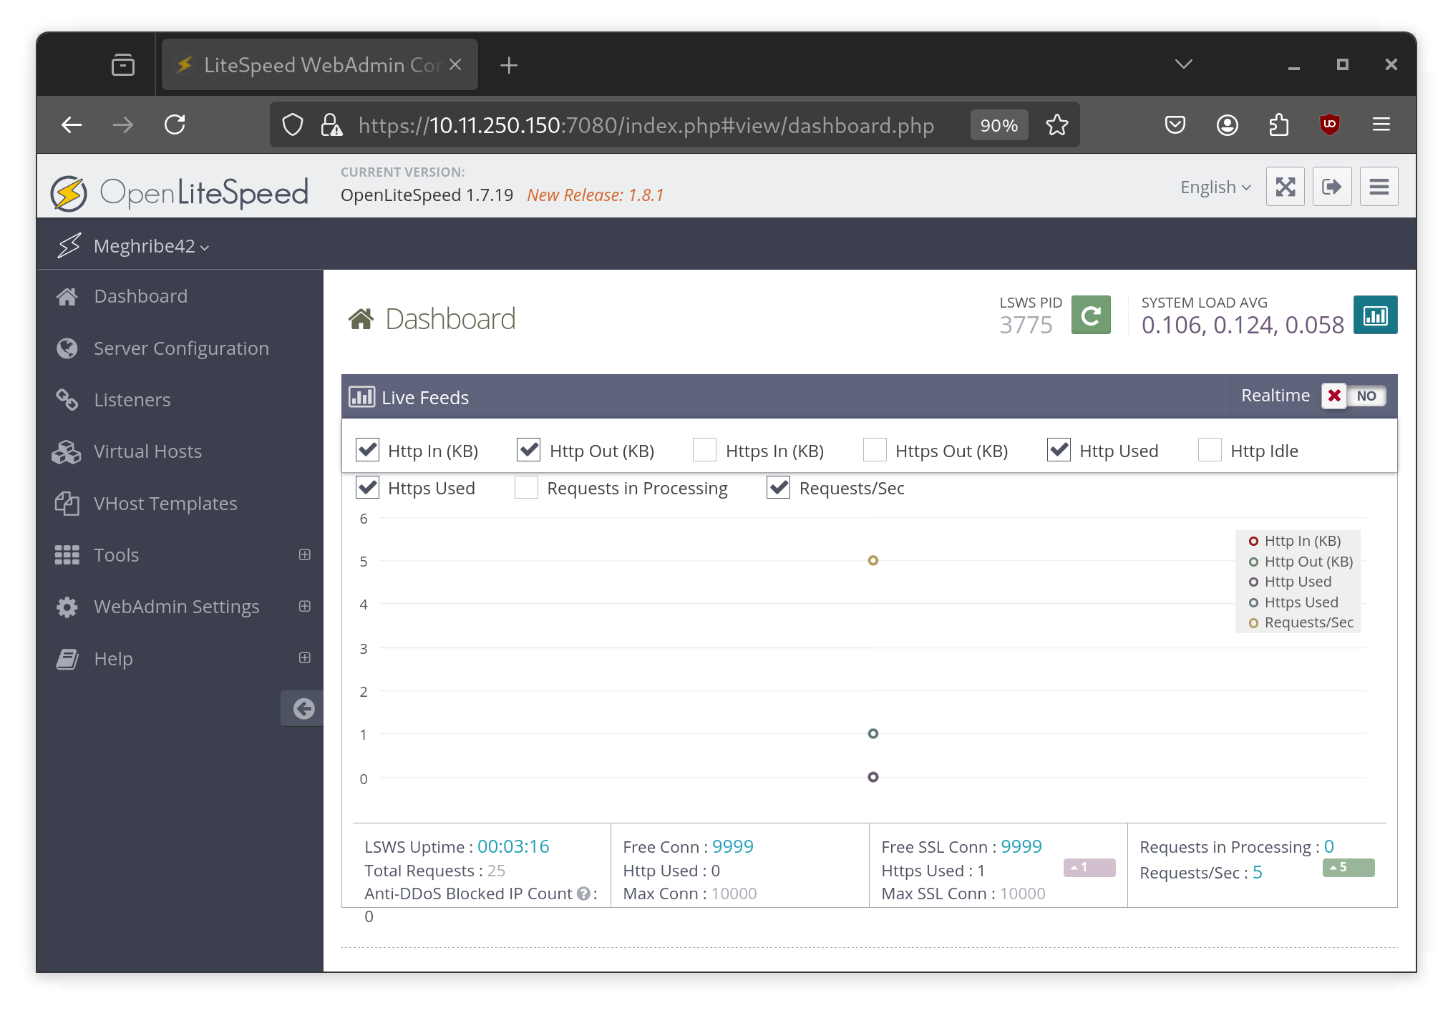Expand the Tools submenu plus icon
The height and width of the screenshot is (1013, 1453).
pyautogui.click(x=305, y=555)
